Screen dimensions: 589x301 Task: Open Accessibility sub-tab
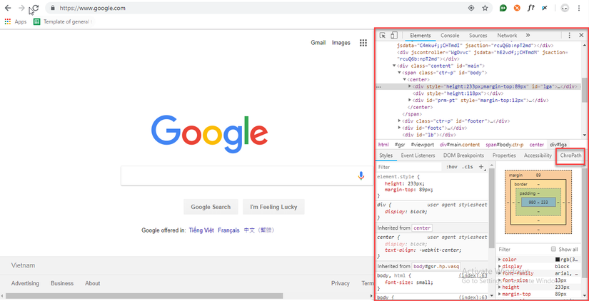[538, 155]
